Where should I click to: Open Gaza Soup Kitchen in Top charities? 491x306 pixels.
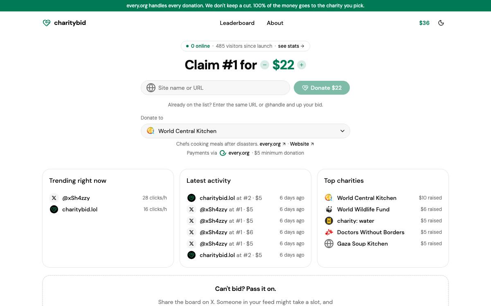[363, 244]
